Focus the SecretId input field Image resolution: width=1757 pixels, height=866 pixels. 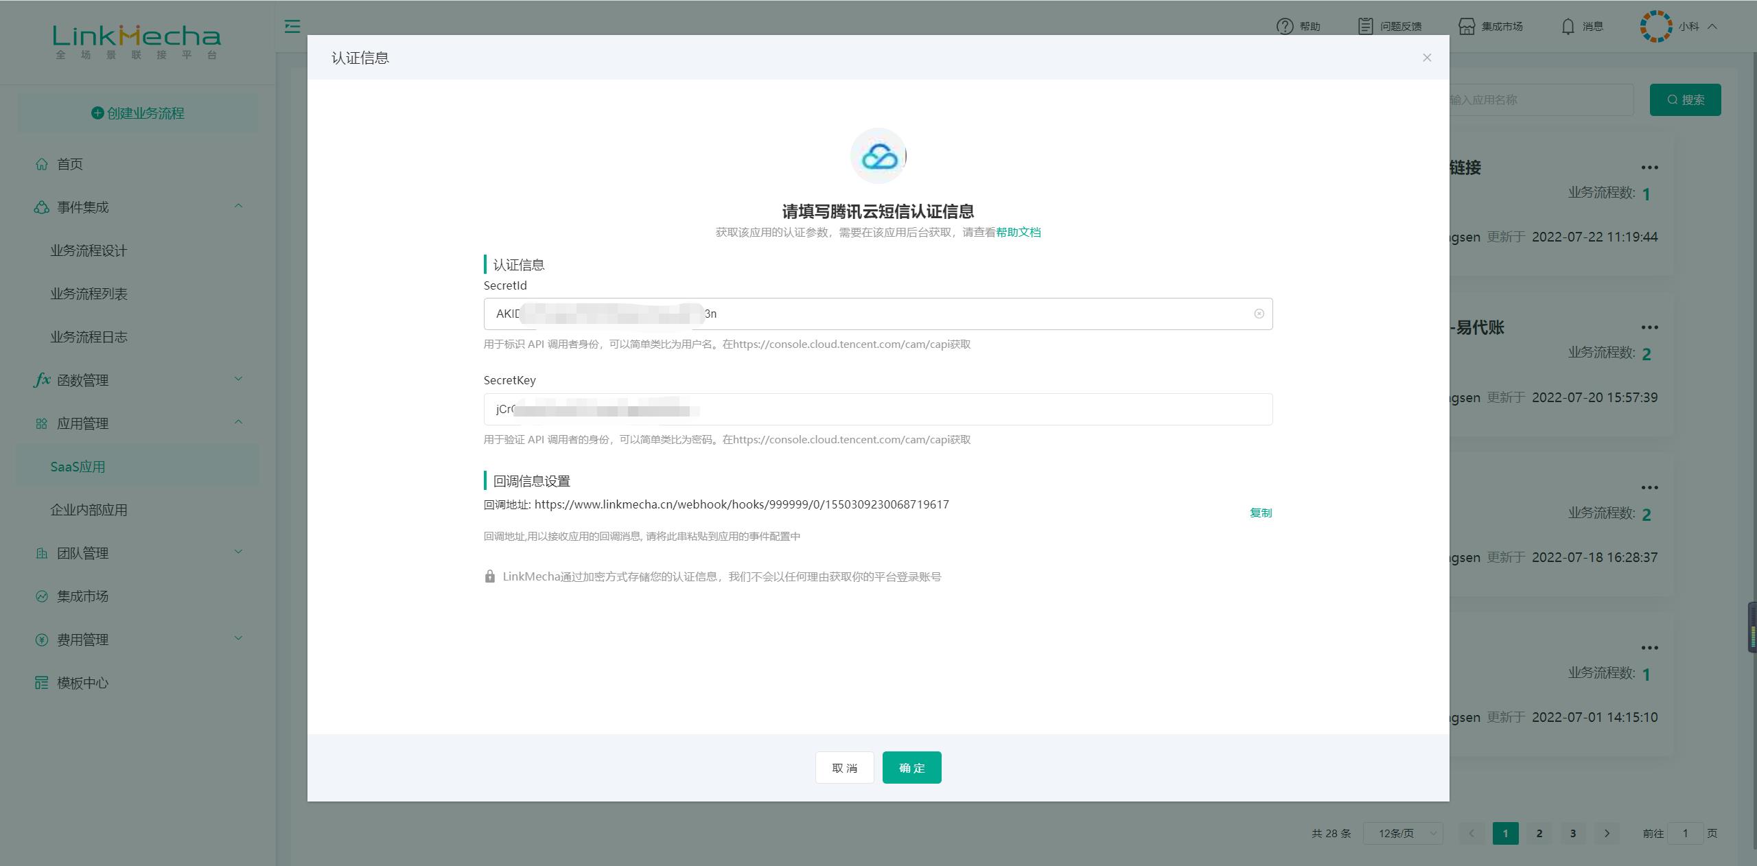pos(878,314)
